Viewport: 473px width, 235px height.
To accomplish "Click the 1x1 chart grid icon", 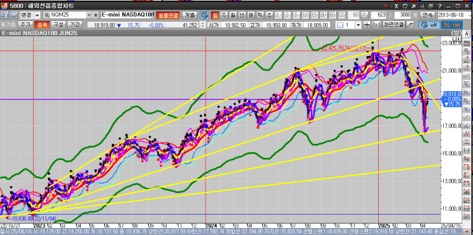I will click(376, 25).
